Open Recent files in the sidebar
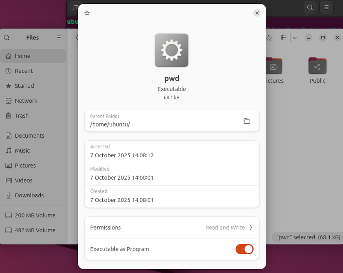 (x=24, y=71)
